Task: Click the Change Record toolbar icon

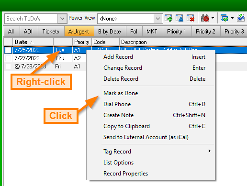Action: (x=180, y=18)
